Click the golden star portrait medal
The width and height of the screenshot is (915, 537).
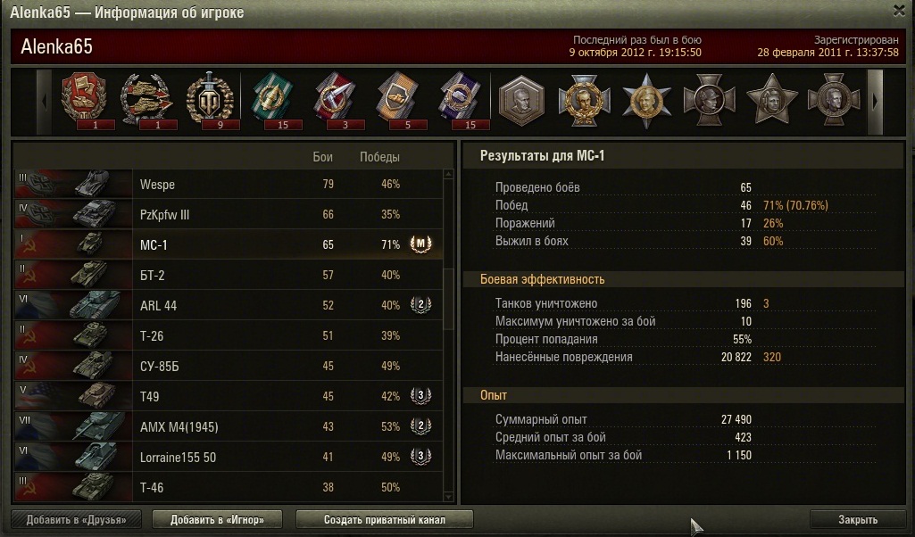(x=646, y=100)
